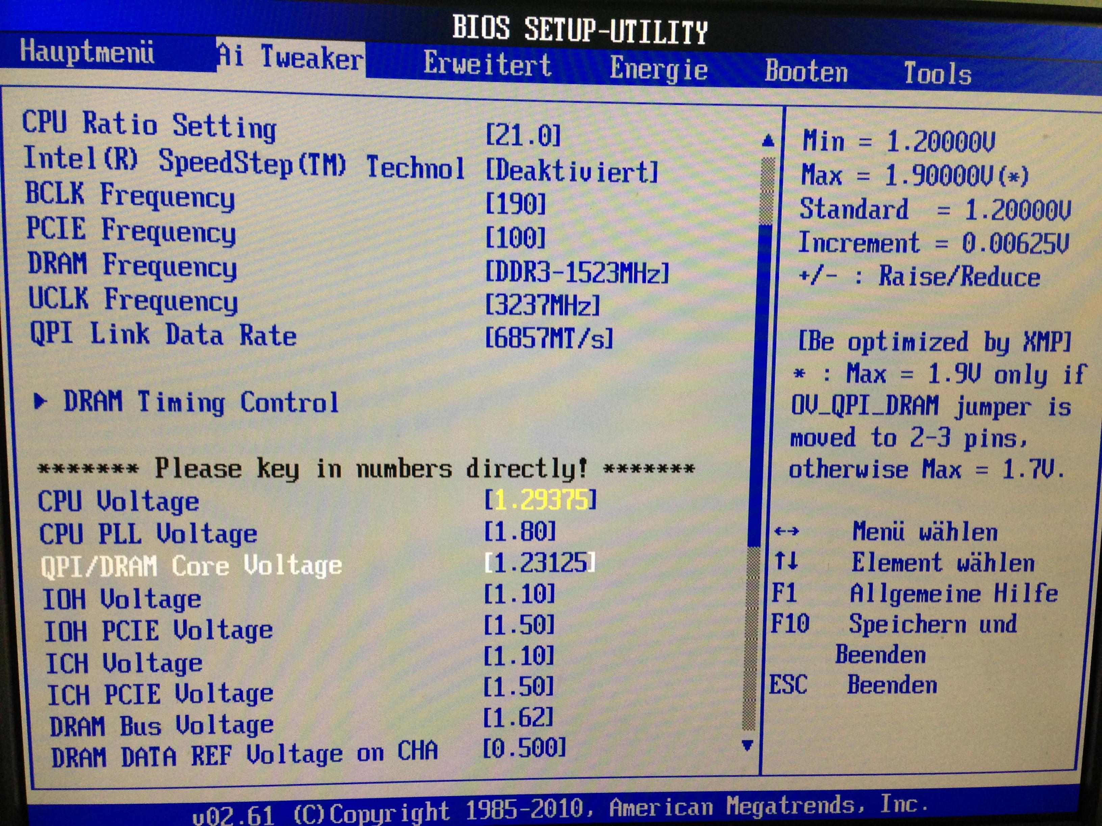Click the BCLK Frequency 190 field
The height and width of the screenshot is (826, 1102).
[516, 204]
